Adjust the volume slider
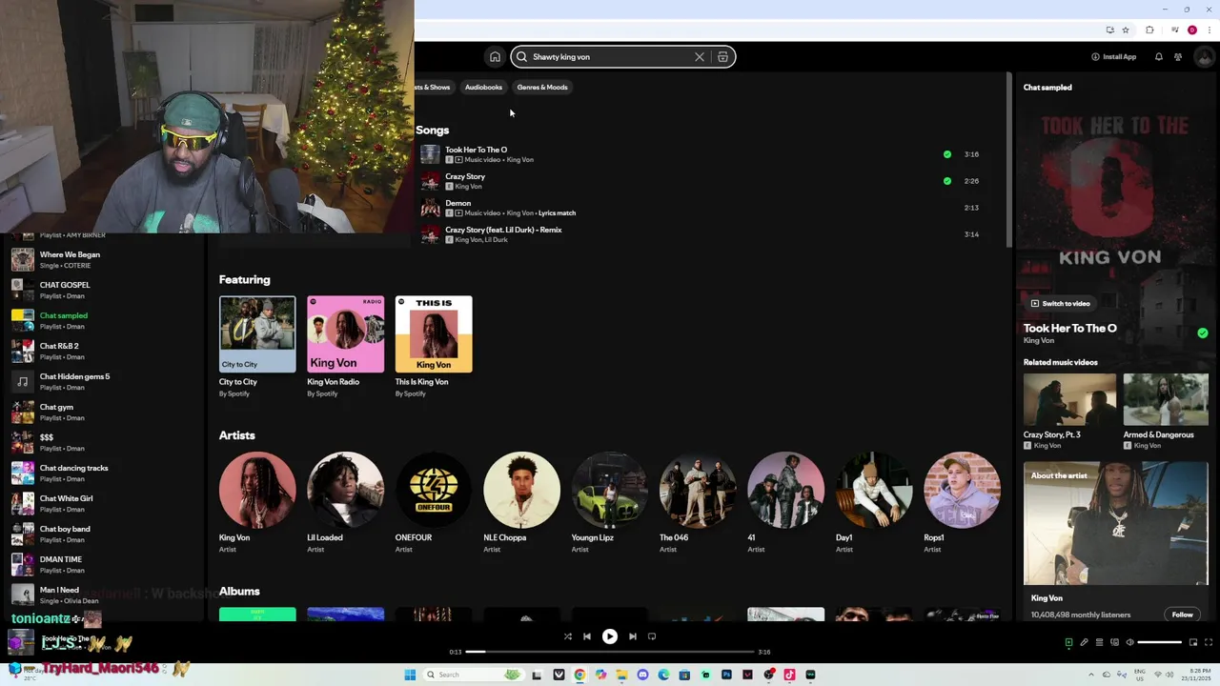Viewport: 1220px width, 686px height. pyautogui.click(x=1160, y=642)
